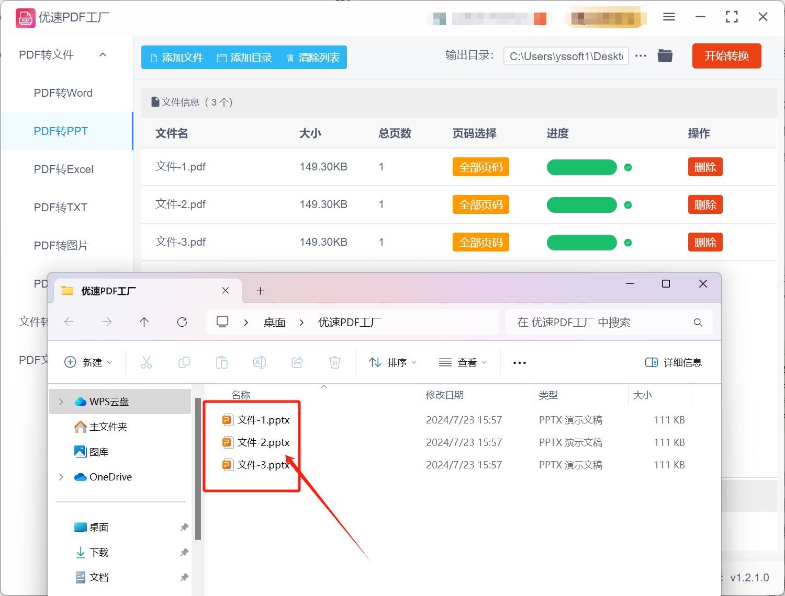Click 添加文件 to add a file
Viewport: 785px width, 596px height.
177,58
